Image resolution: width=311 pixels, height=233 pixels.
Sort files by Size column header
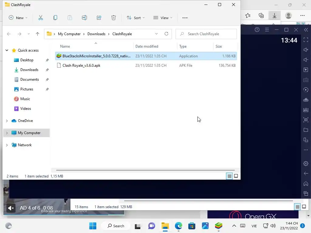click(219, 46)
